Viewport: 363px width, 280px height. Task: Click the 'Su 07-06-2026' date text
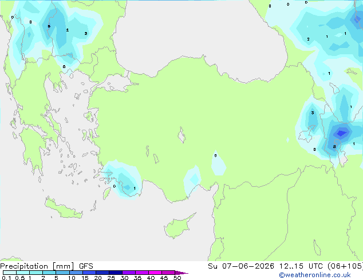pyautogui.click(x=241, y=266)
